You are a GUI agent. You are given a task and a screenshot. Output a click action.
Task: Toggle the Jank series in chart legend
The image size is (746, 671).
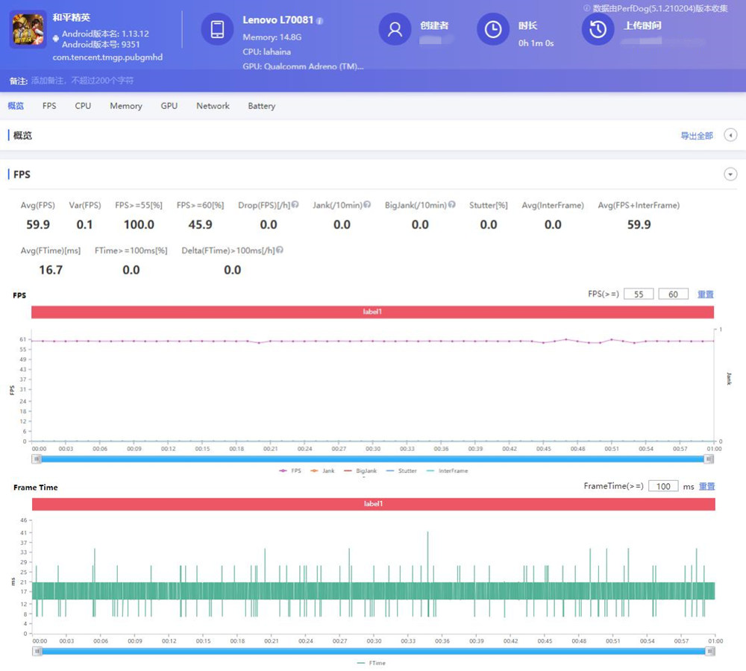click(322, 470)
